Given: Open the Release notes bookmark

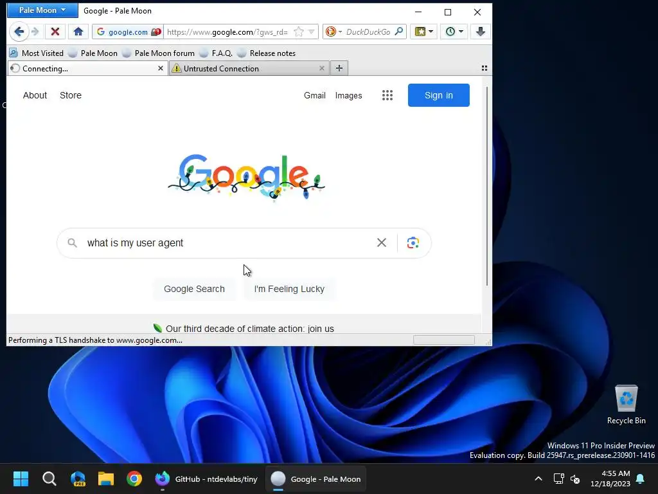Looking at the screenshot, I should pos(267,53).
